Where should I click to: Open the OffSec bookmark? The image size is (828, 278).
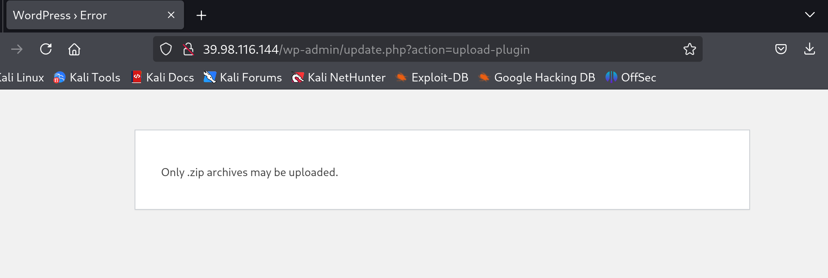[631, 77]
